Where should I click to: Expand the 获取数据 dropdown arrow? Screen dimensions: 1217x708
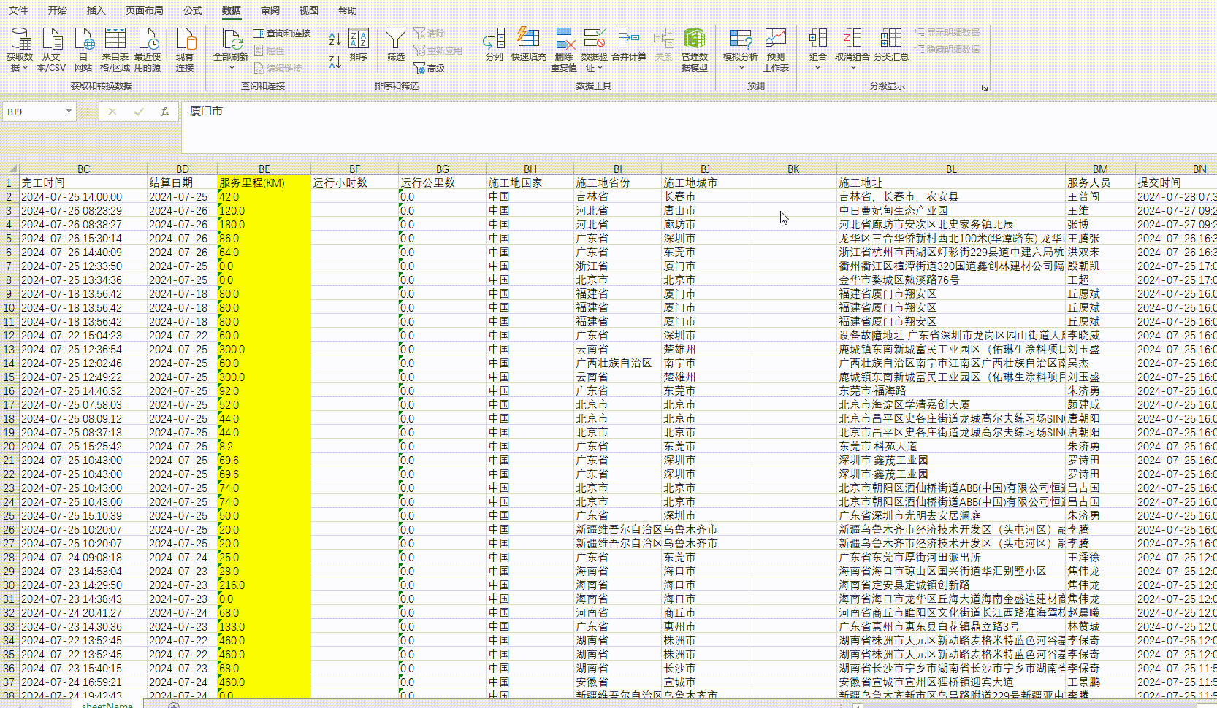[25, 67]
